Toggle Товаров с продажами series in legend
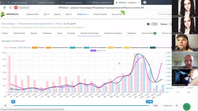The height and width of the screenshot is (111, 198). [x=57, y=47]
